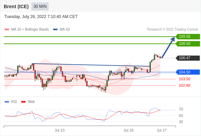The image size is (201, 136).
Task: Click the Brent (ICE) chart title
Action: (x=16, y=6)
